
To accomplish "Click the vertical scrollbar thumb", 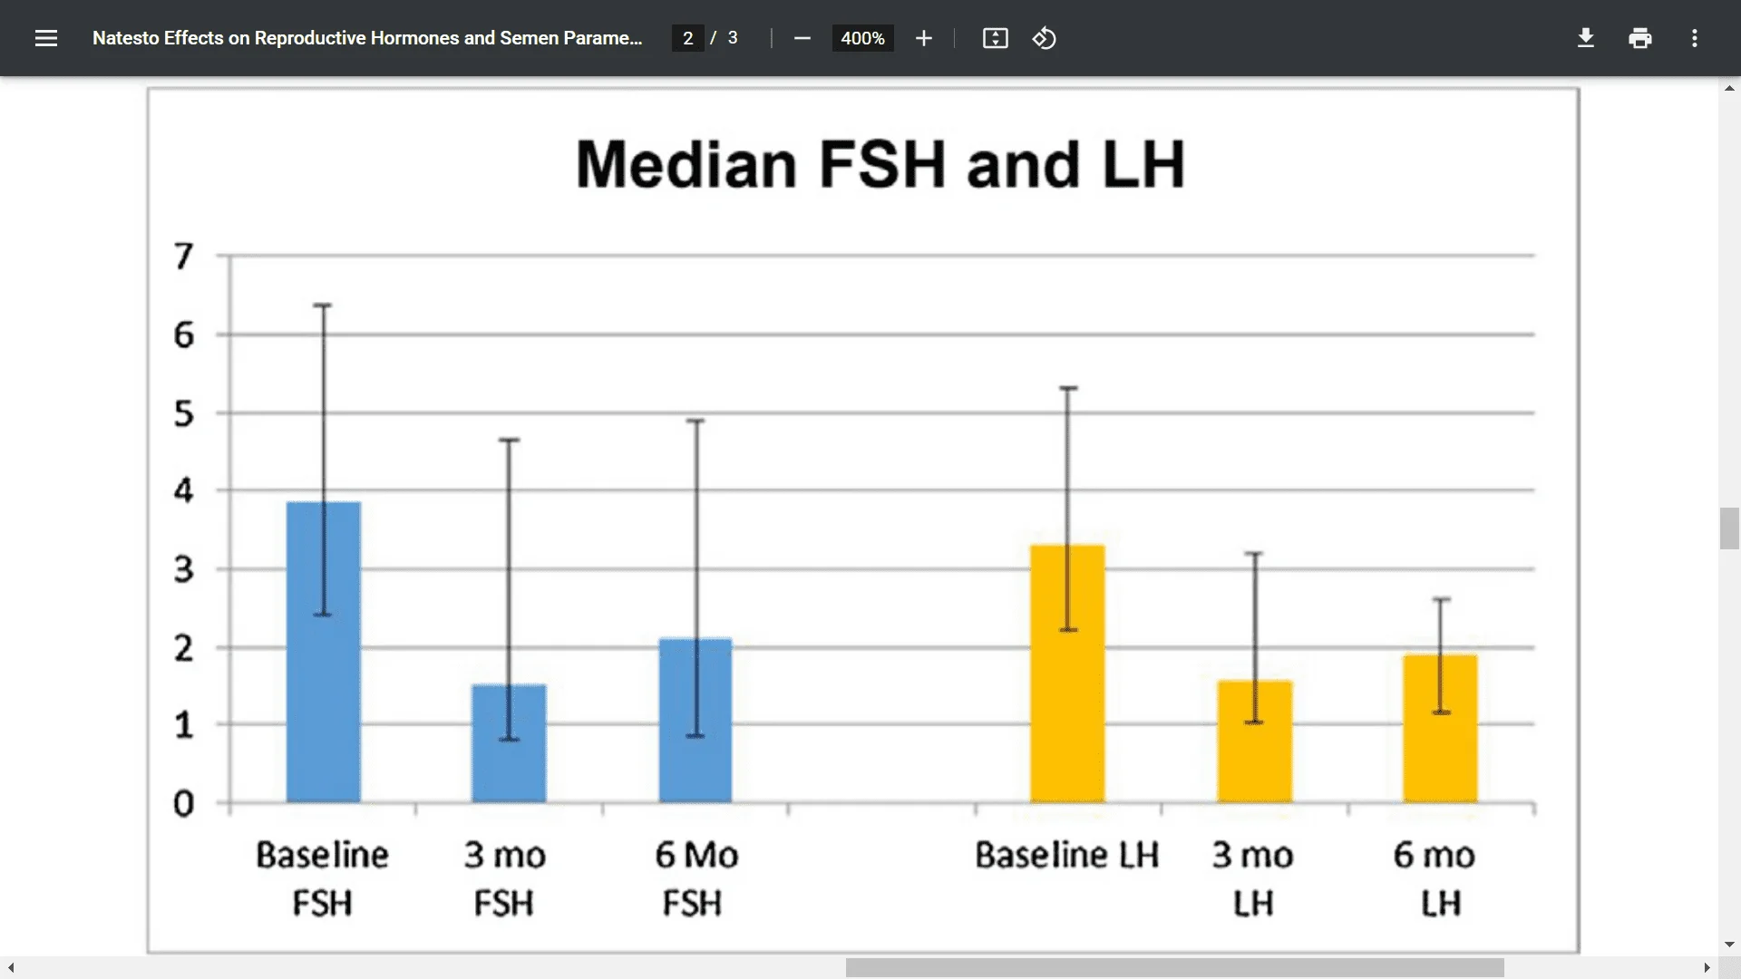I will coord(1729,528).
